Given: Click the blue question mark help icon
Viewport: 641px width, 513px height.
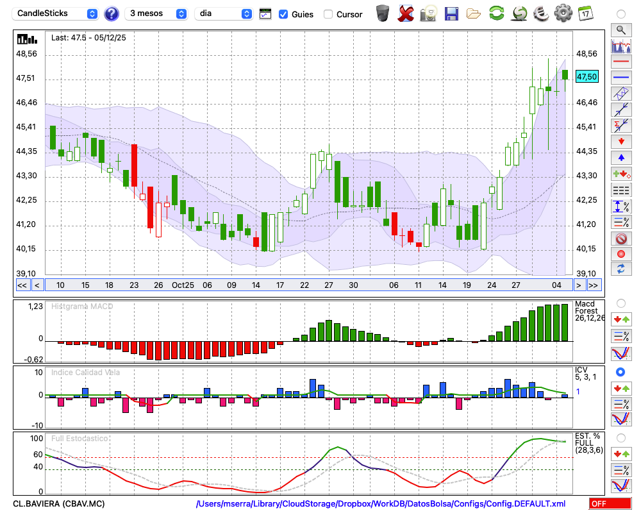Looking at the screenshot, I should click(x=112, y=13).
